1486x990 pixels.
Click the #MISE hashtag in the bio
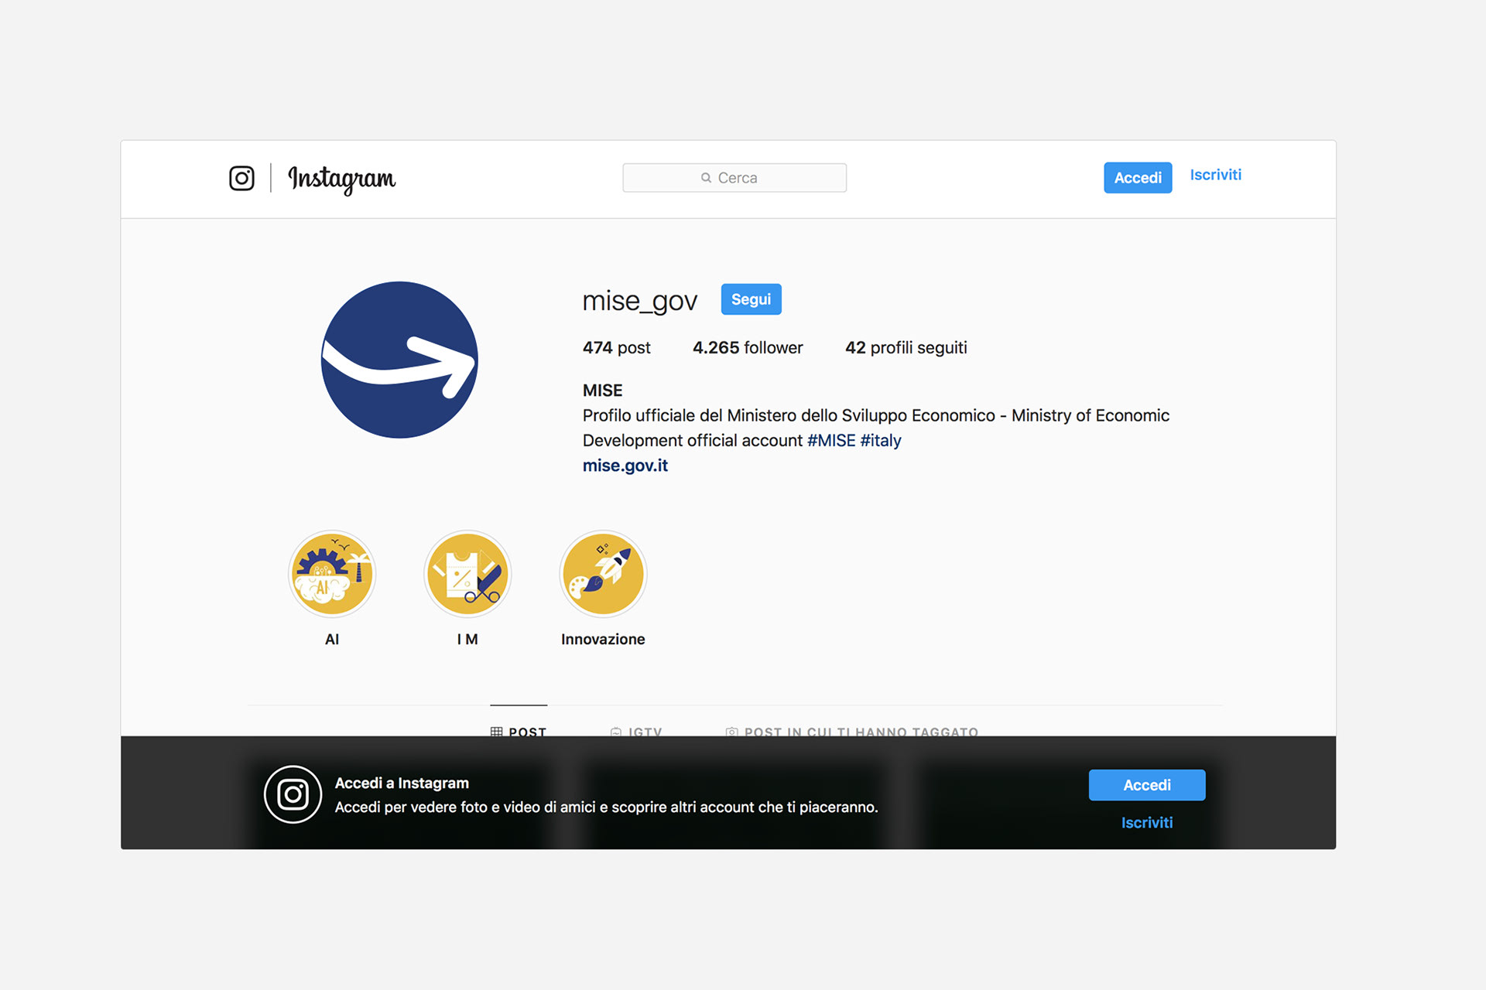pyautogui.click(x=831, y=441)
